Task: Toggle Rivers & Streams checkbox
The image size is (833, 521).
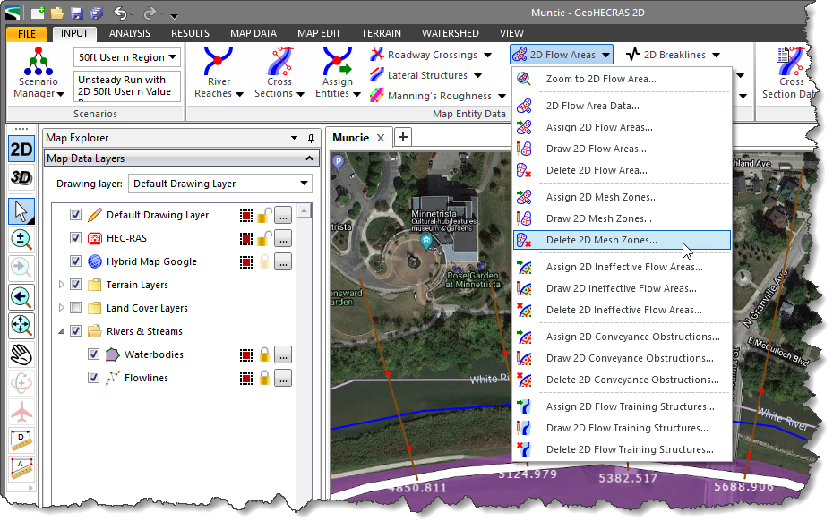Action: click(75, 331)
